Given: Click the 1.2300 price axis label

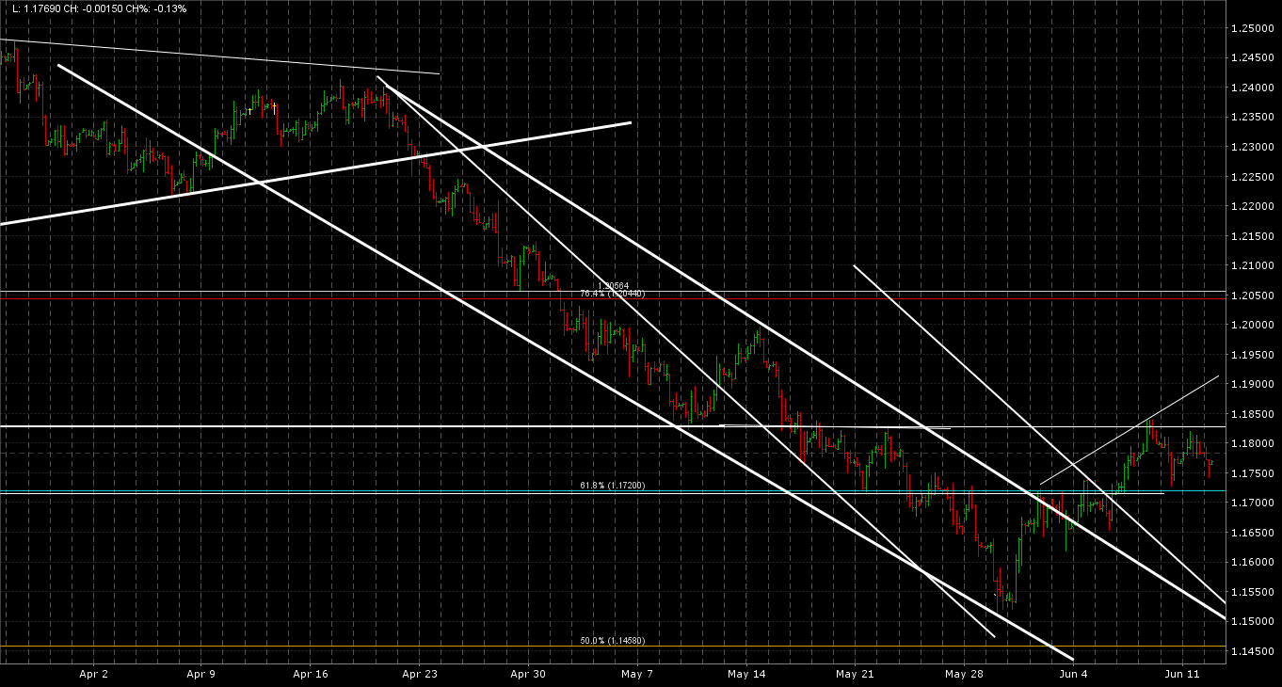Looking at the screenshot, I should pos(1254,148).
